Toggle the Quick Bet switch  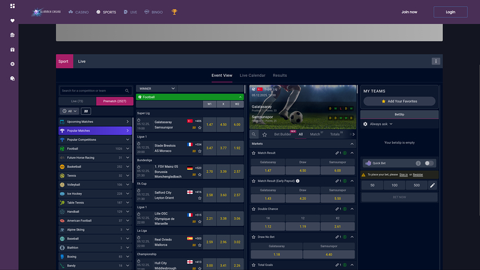coord(429,163)
